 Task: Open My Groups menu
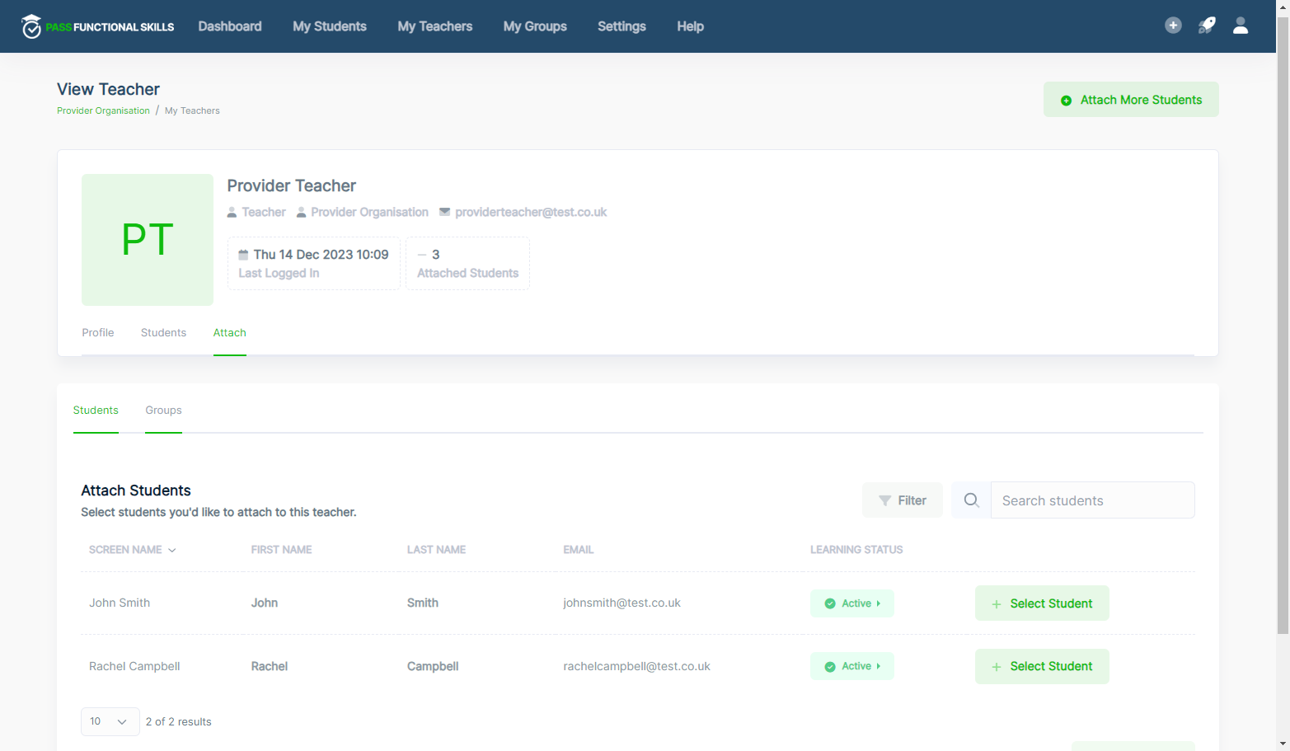[x=535, y=26]
